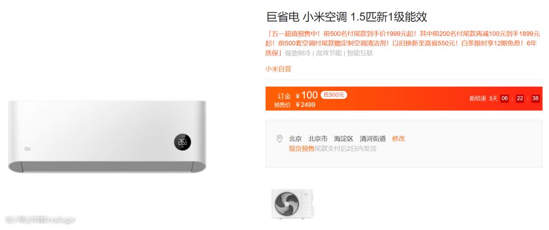Viewport: 549px width, 230px height.
Task: Open the 小米自营 store link
Action: 278,69
